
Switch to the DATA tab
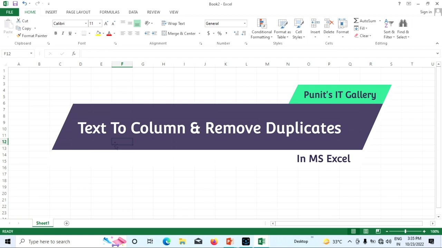(x=133, y=12)
